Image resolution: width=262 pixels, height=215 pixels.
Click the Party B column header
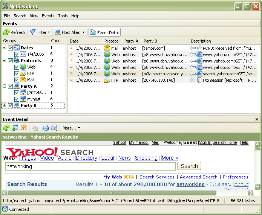tap(165, 41)
